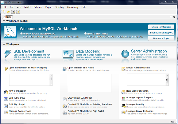Click the connections list scrollbar thumb
This screenshot has width=178, height=124.
pos(51,78)
